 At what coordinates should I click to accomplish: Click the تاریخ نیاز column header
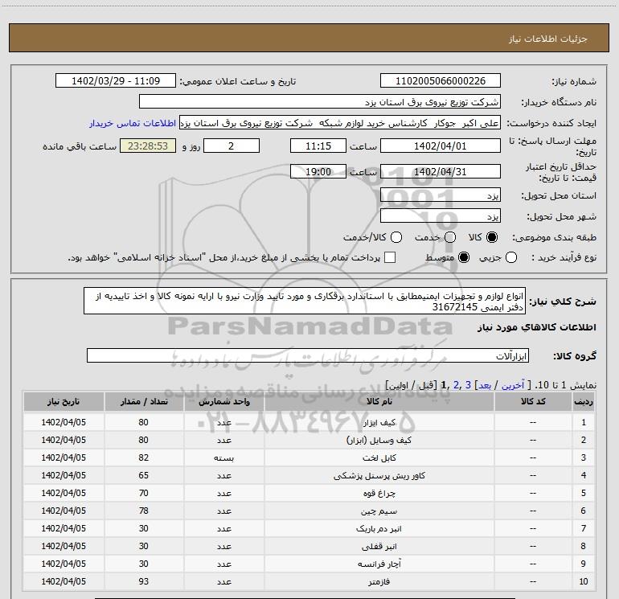pos(64,401)
